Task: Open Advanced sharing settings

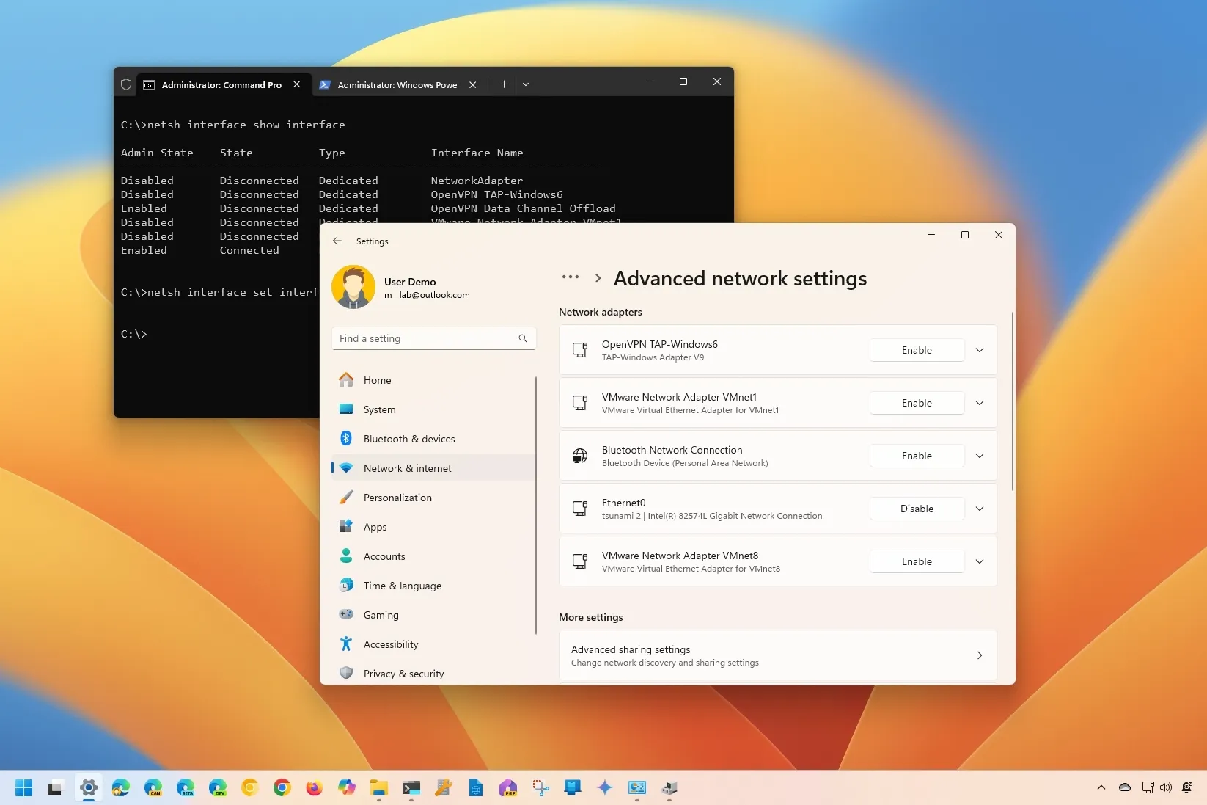Action: point(777,655)
